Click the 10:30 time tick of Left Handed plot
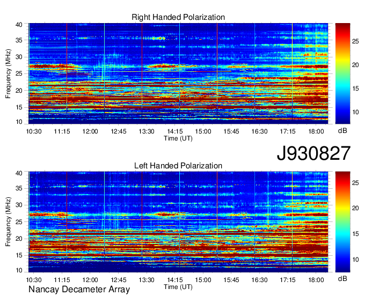This screenshot has height=296, width=365. pyautogui.click(x=34, y=280)
